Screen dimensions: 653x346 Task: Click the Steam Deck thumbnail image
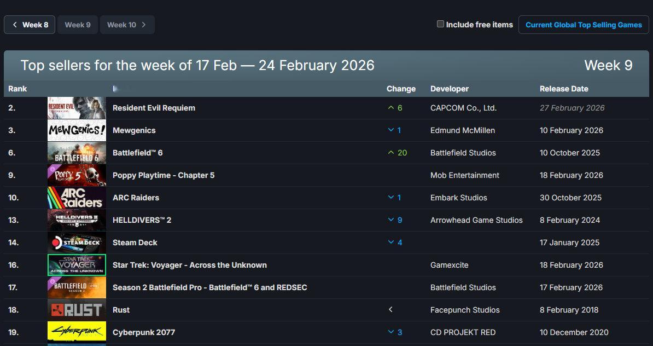[x=77, y=243]
